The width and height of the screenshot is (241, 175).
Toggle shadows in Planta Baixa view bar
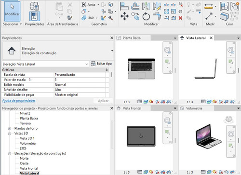157,102
